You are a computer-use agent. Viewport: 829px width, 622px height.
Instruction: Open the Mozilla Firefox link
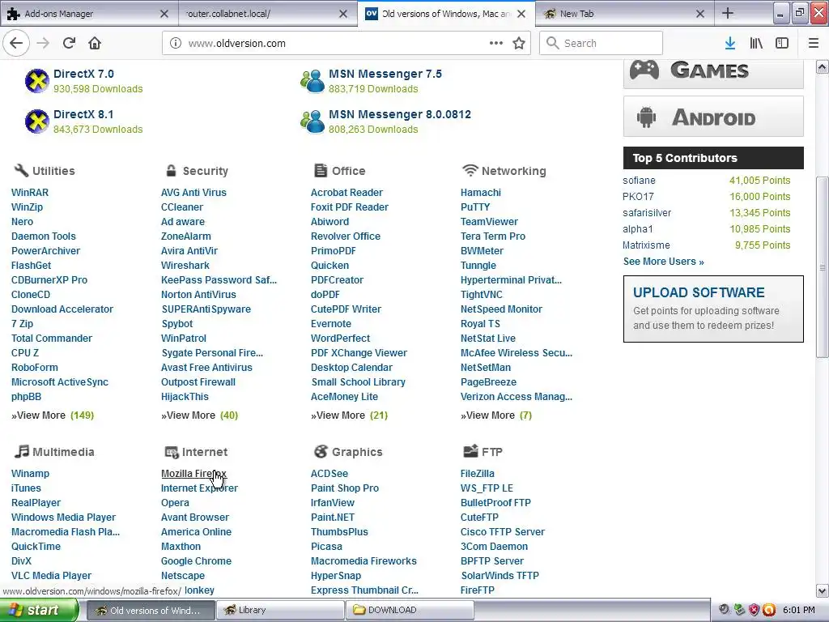coord(193,473)
